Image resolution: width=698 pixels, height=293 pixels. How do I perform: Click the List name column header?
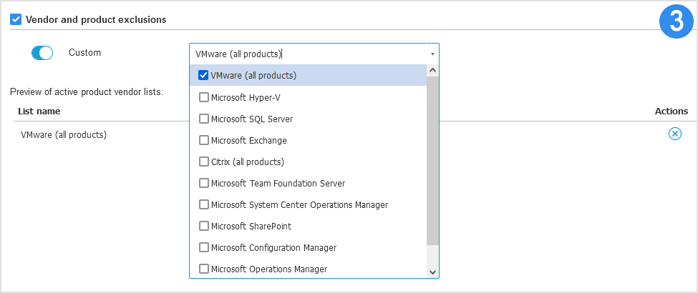(x=39, y=111)
